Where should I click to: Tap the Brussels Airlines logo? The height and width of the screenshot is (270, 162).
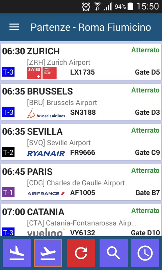[46, 113]
